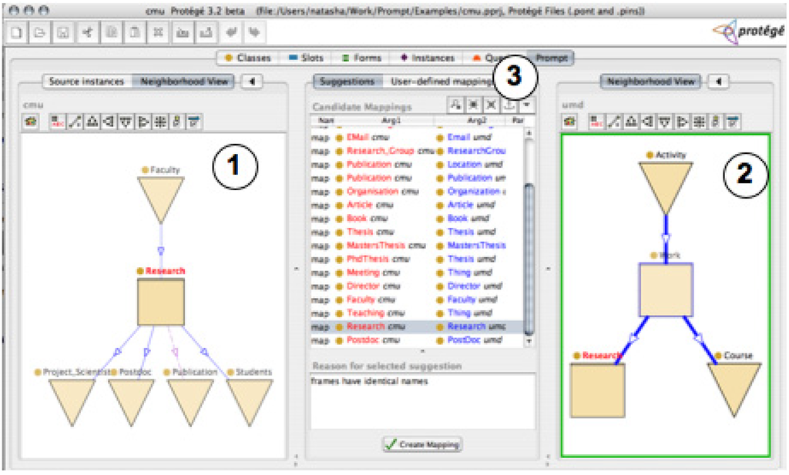Screen dimensions: 789x475
Task: Click the first icon in umd graph toolbar
Action: click(571, 121)
